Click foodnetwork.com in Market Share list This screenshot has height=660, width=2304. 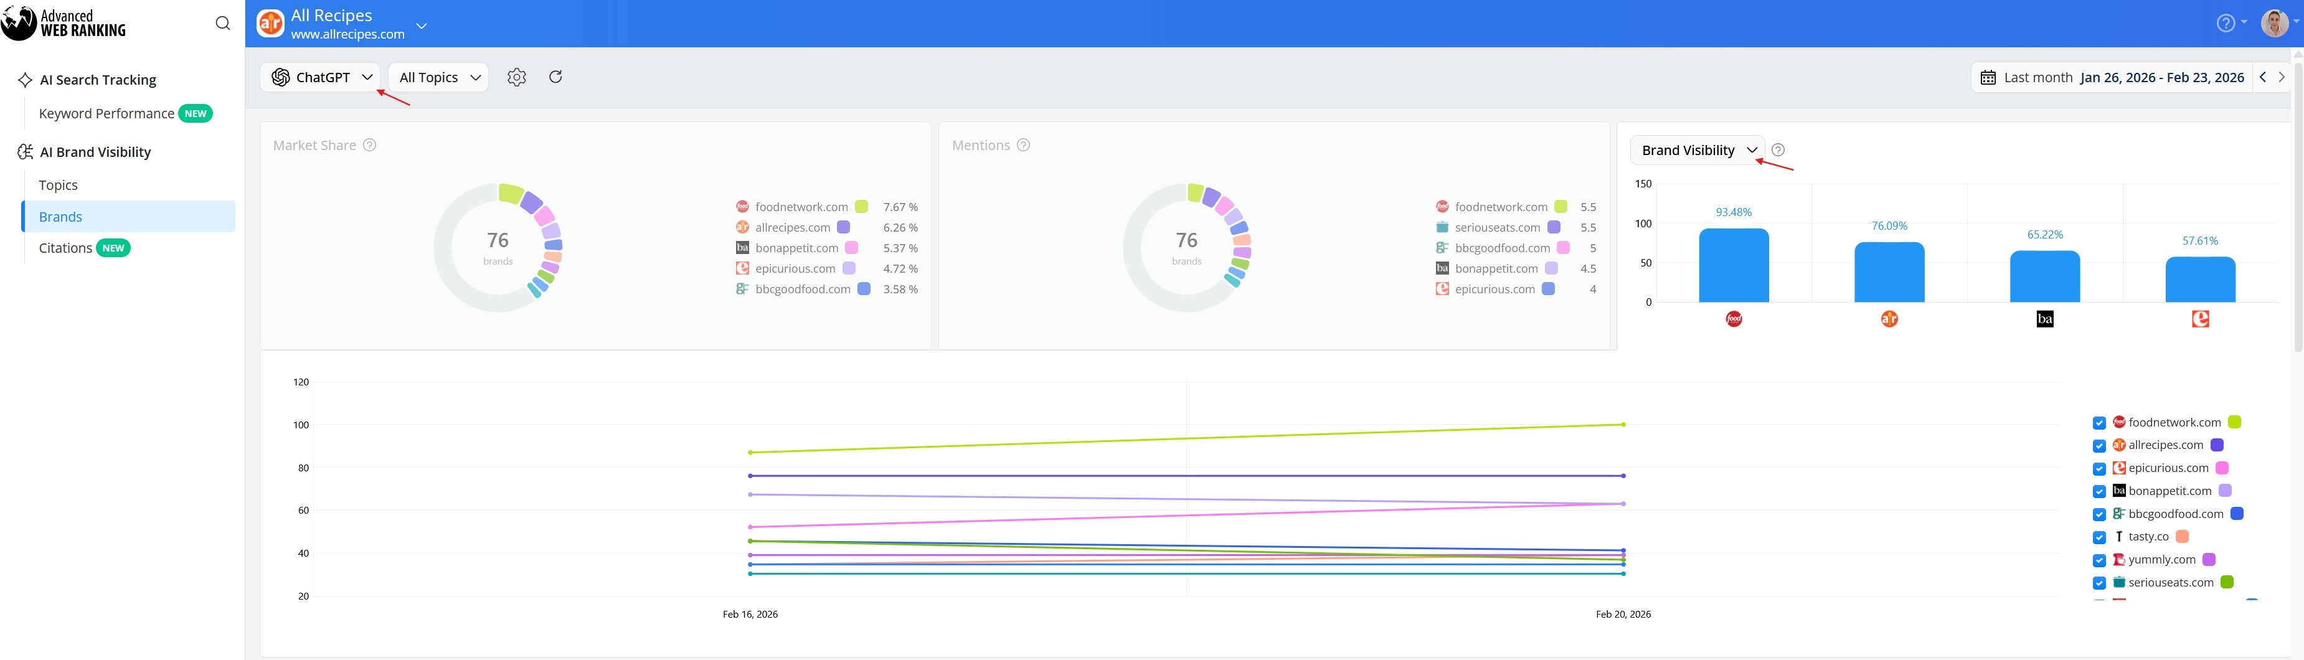pyautogui.click(x=801, y=207)
